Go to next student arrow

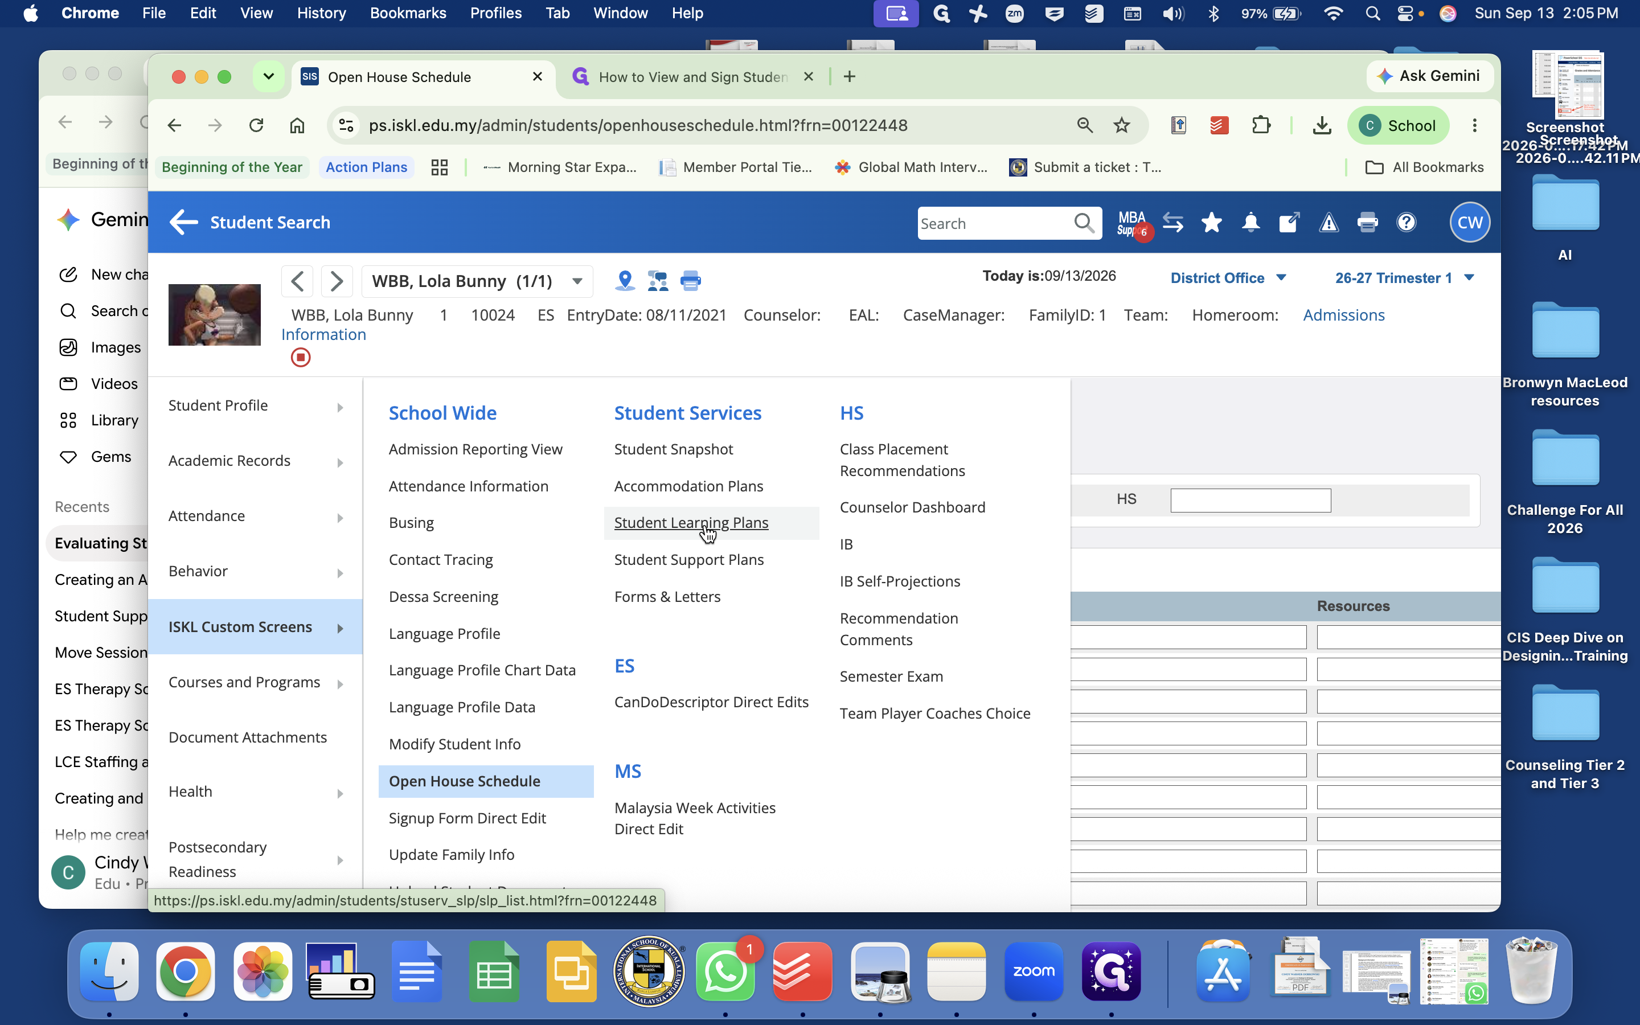point(336,281)
